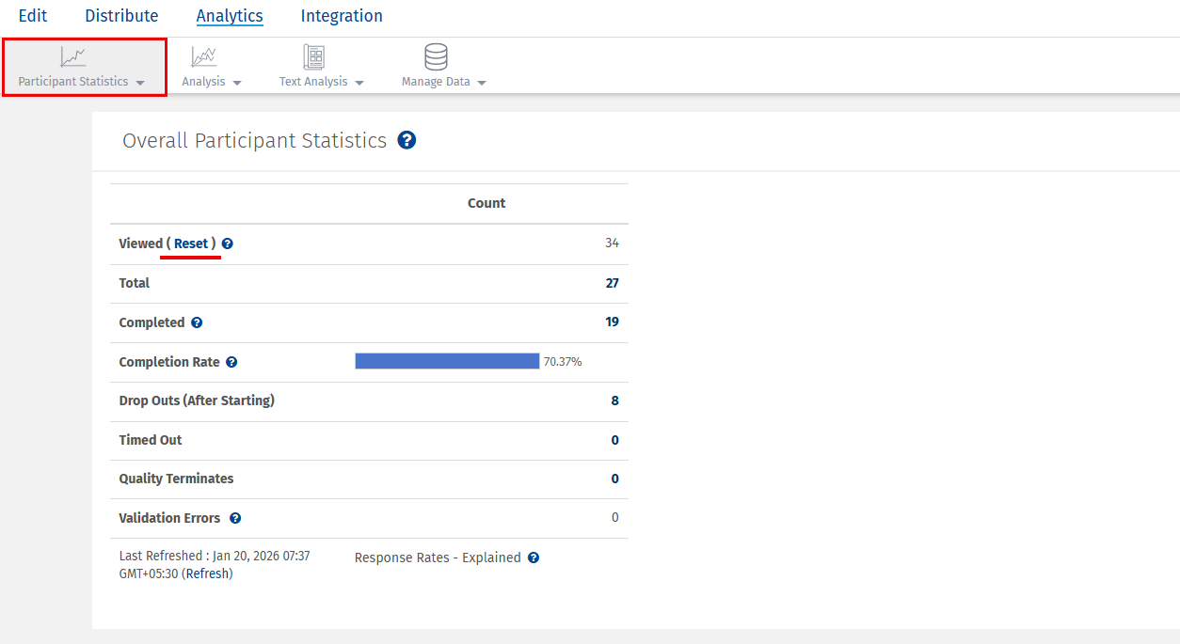The image size is (1180, 644).
Task: Click the Reset link for Viewed count
Action: [190, 243]
